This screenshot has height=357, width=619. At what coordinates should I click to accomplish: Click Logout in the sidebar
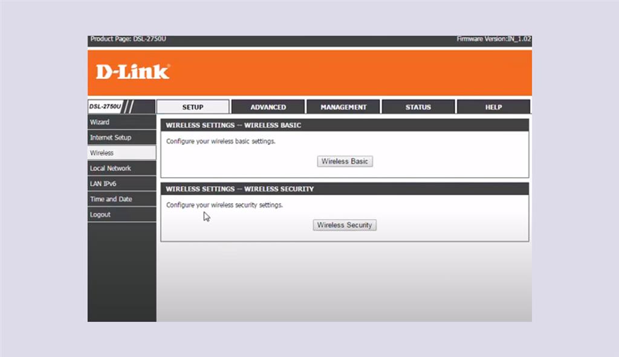[122, 214]
